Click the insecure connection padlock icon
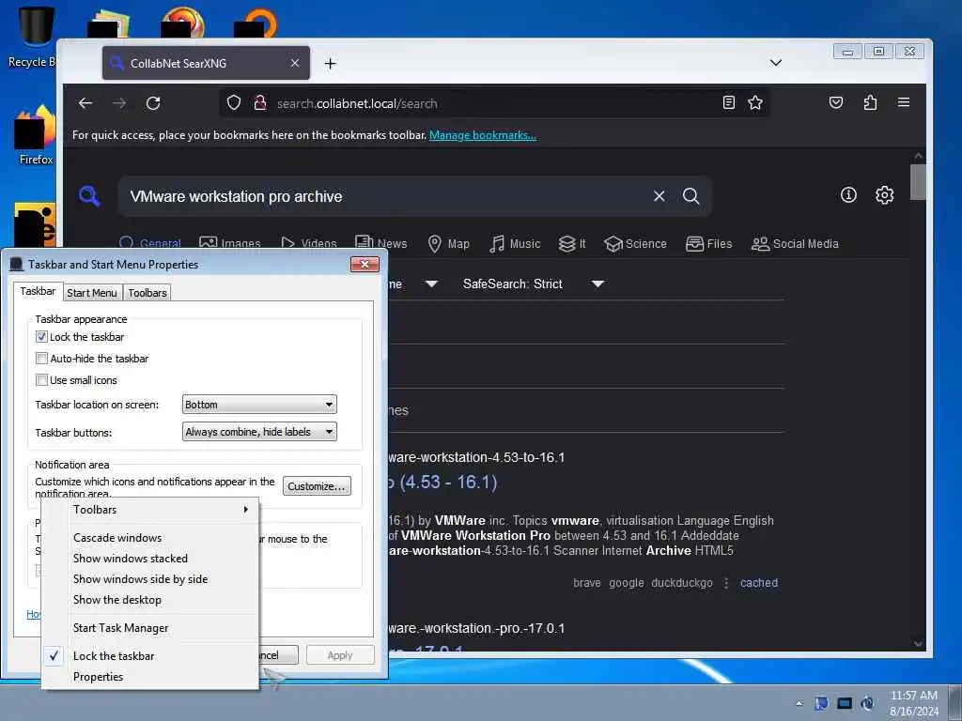This screenshot has width=962, height=721. [260, 103]
